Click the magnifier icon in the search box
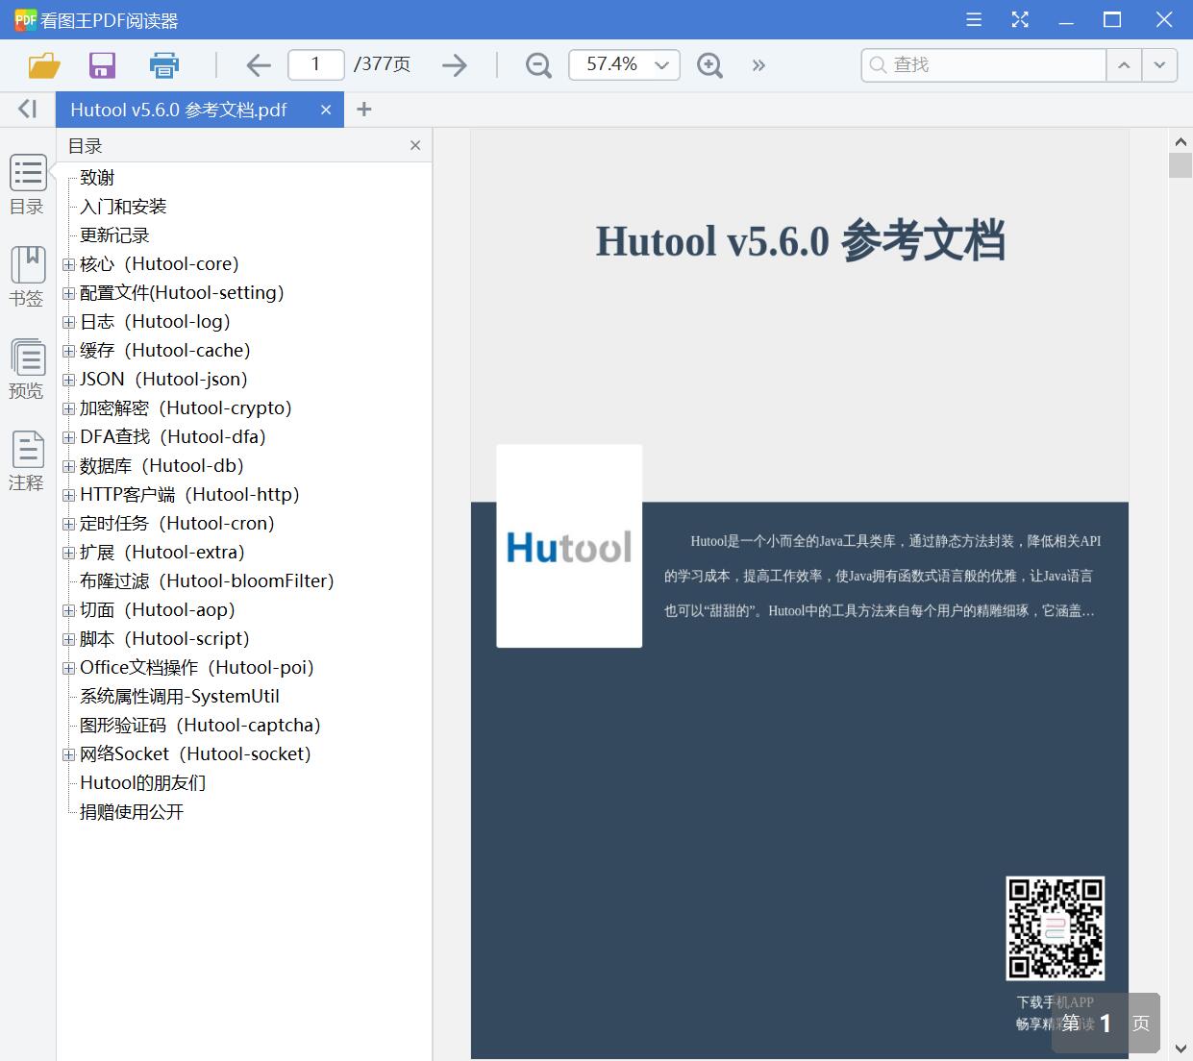 (x=877, y=65)
